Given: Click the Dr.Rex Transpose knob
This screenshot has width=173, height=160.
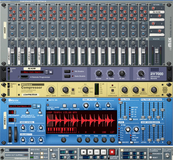Looking at the screenshot, I should click(x=63, y=140).
